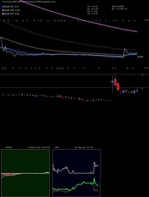Image resolution: width=149 pixels, height=197 pixels.
Task: Click the MACD panel title label
Action: click(9, 147)
